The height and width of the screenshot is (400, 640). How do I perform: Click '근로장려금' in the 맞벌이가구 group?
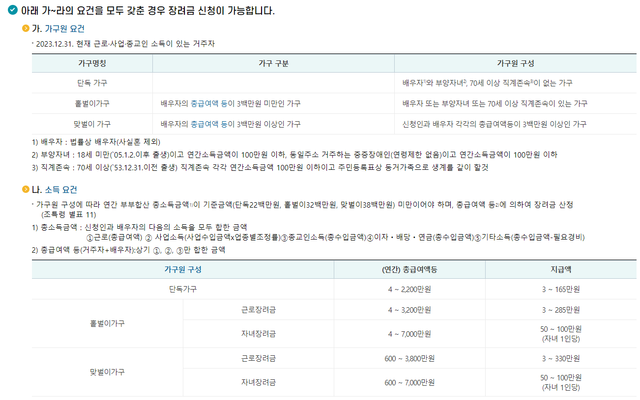(x=259, y=358)
